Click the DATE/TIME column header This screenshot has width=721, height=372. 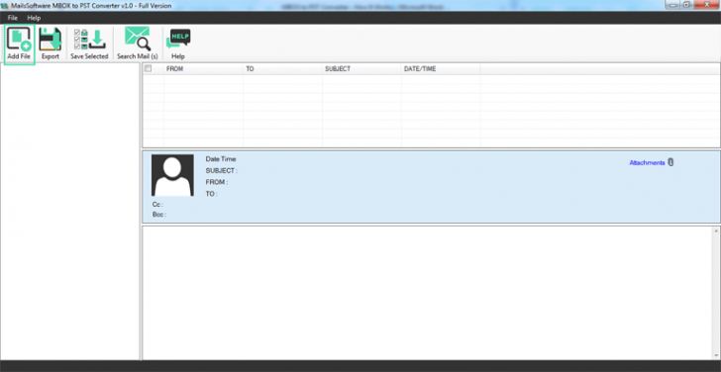click(x=441, y=69)
